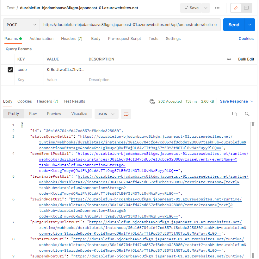Send the request
Viewport: 259px width, 259px height.
pos(234,25)
